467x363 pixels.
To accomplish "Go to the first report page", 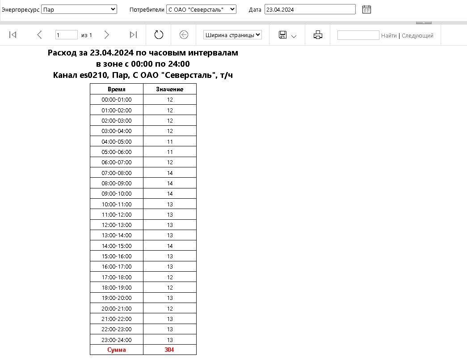I will tap(13, 35).
